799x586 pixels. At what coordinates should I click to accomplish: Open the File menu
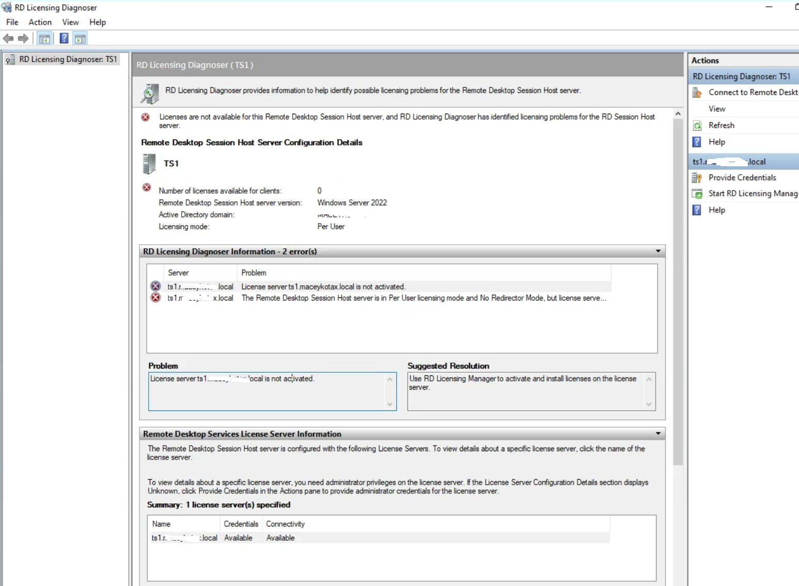point(12,22)
